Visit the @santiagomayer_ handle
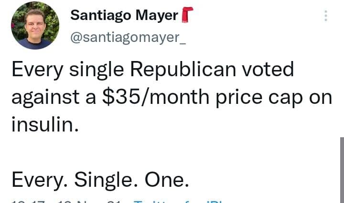This screenshot has width=344, height=203. click(x=128, y=38)
